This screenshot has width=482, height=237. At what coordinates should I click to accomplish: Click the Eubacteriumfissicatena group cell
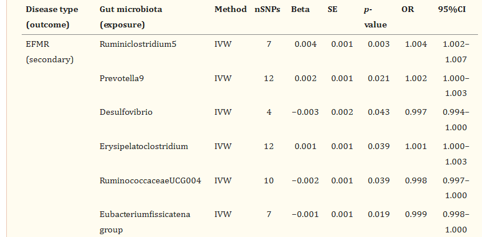coord(145,222)
